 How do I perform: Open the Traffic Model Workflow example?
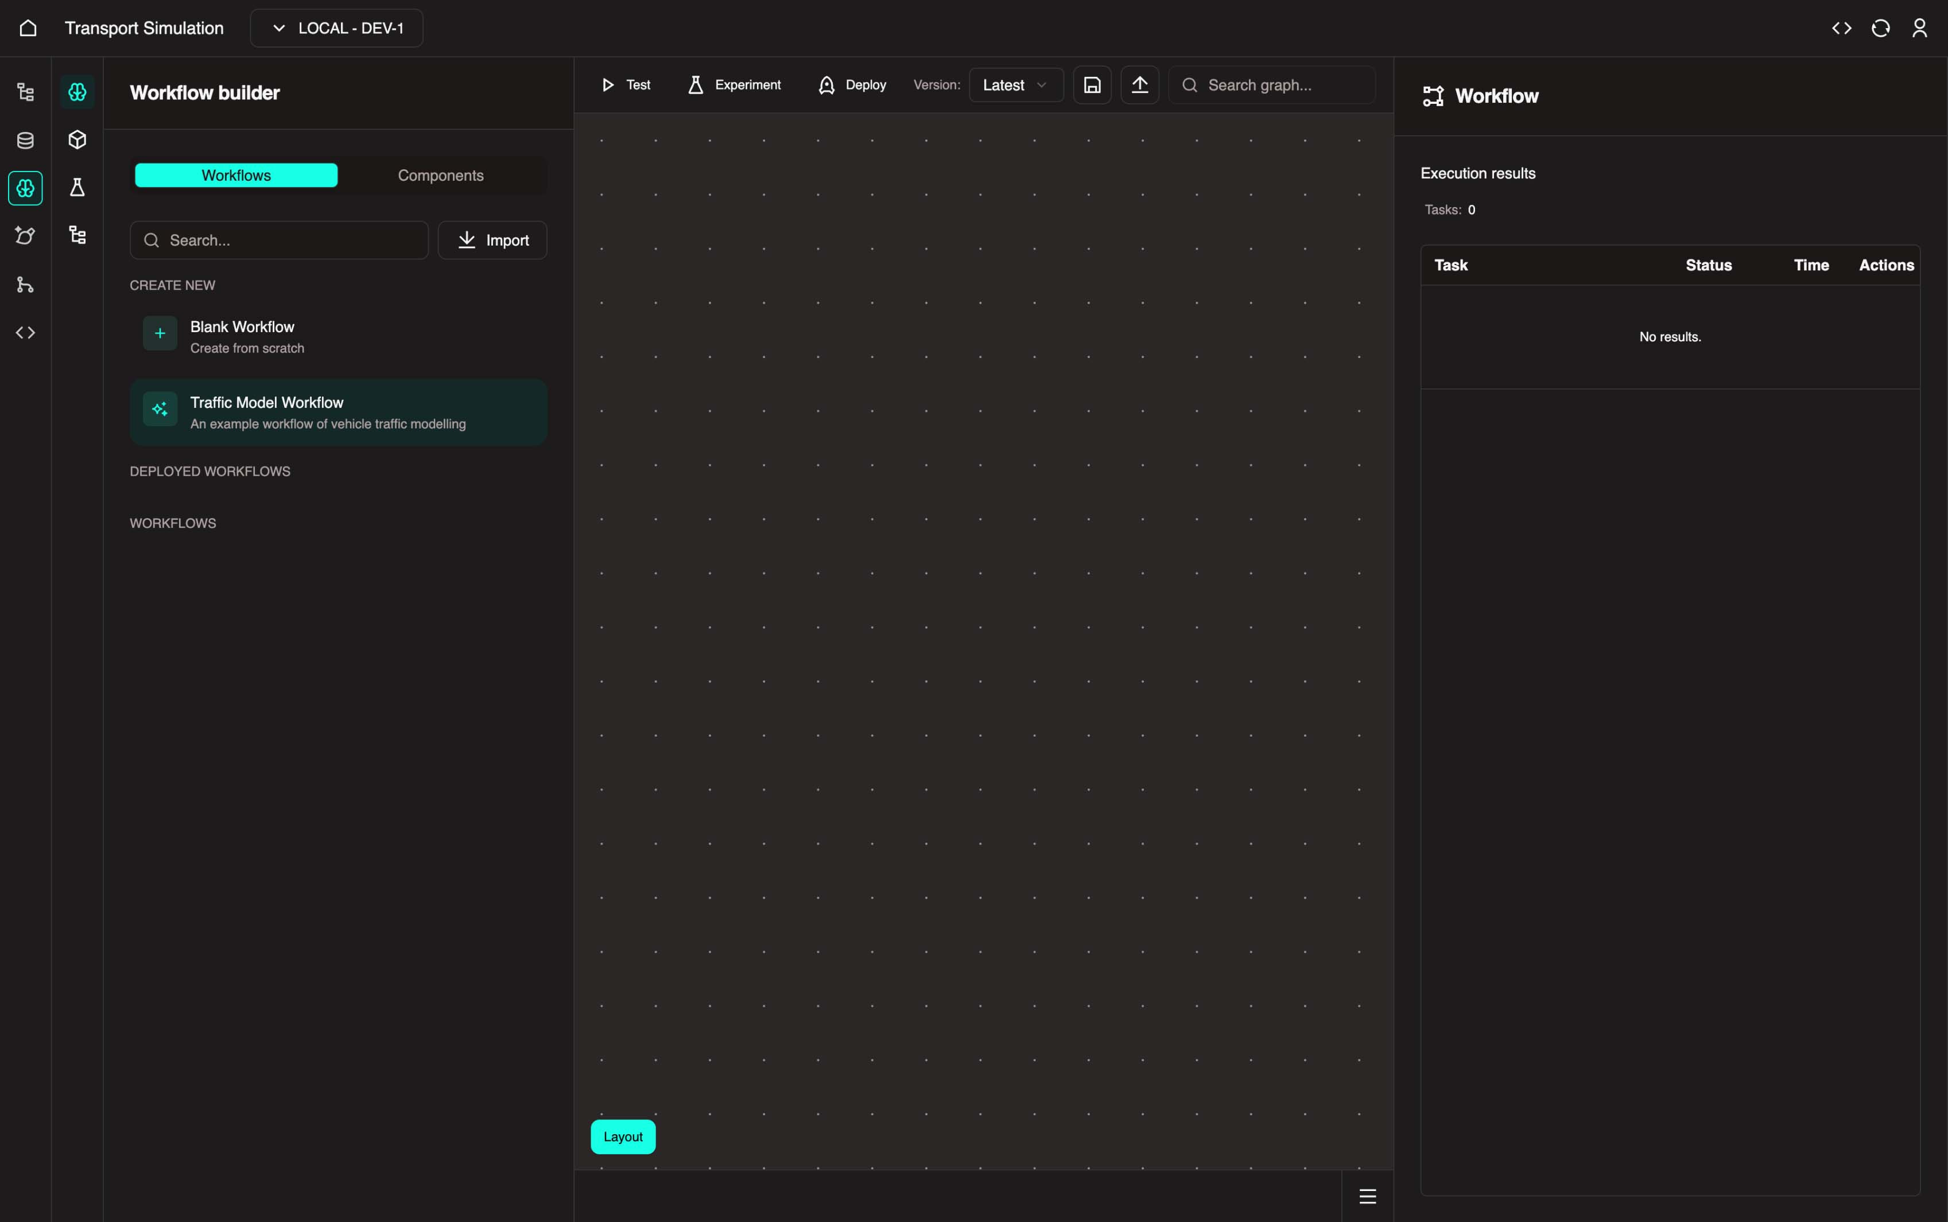[339, 412]
